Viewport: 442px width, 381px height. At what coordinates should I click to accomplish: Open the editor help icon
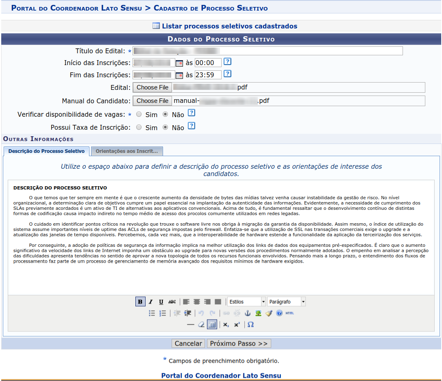coord(279,313)
